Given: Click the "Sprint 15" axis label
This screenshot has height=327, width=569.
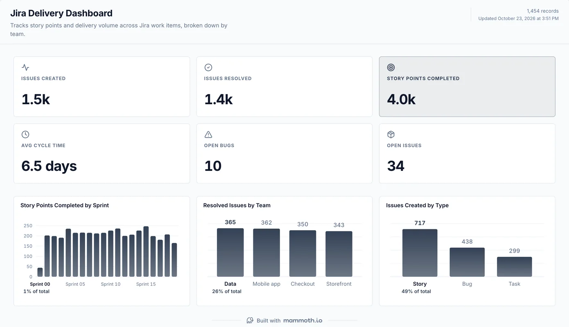Looking at the screenshot, I should (146, 284).
